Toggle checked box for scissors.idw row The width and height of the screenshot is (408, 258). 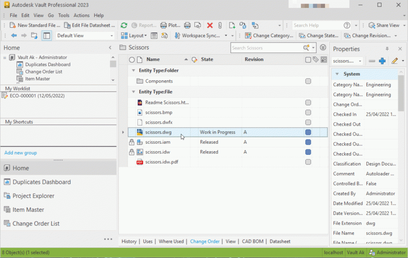click(308, 152)
